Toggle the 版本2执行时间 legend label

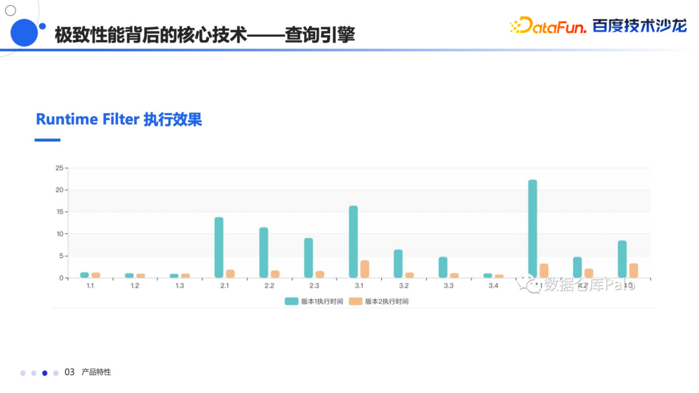[x=386, y=301]
